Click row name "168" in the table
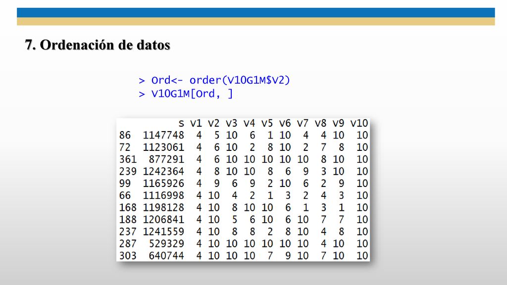Viewport: 507px width, 285px height. click(128, 207)
